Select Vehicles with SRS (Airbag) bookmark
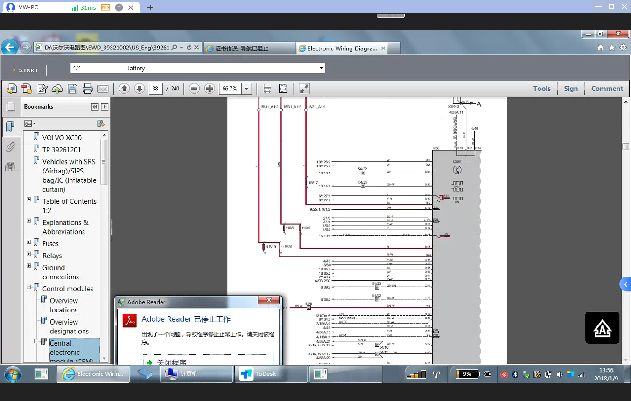Image resolution: width=631 pixels, height=401 pixels. click(69, 175)
